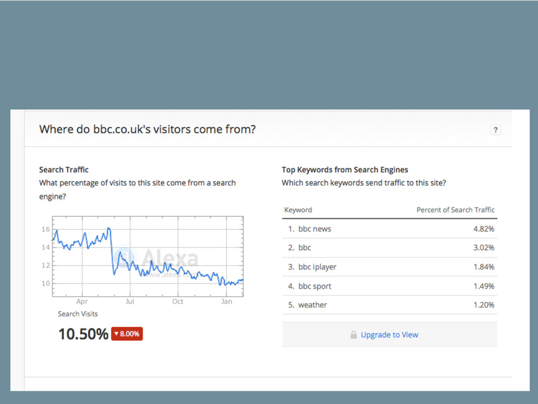Select the 'bbc iplayer' keyword row

pos(389,267)
